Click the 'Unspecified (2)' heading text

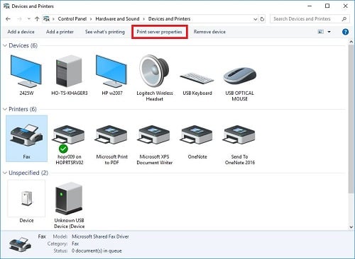tap(28, 173)
